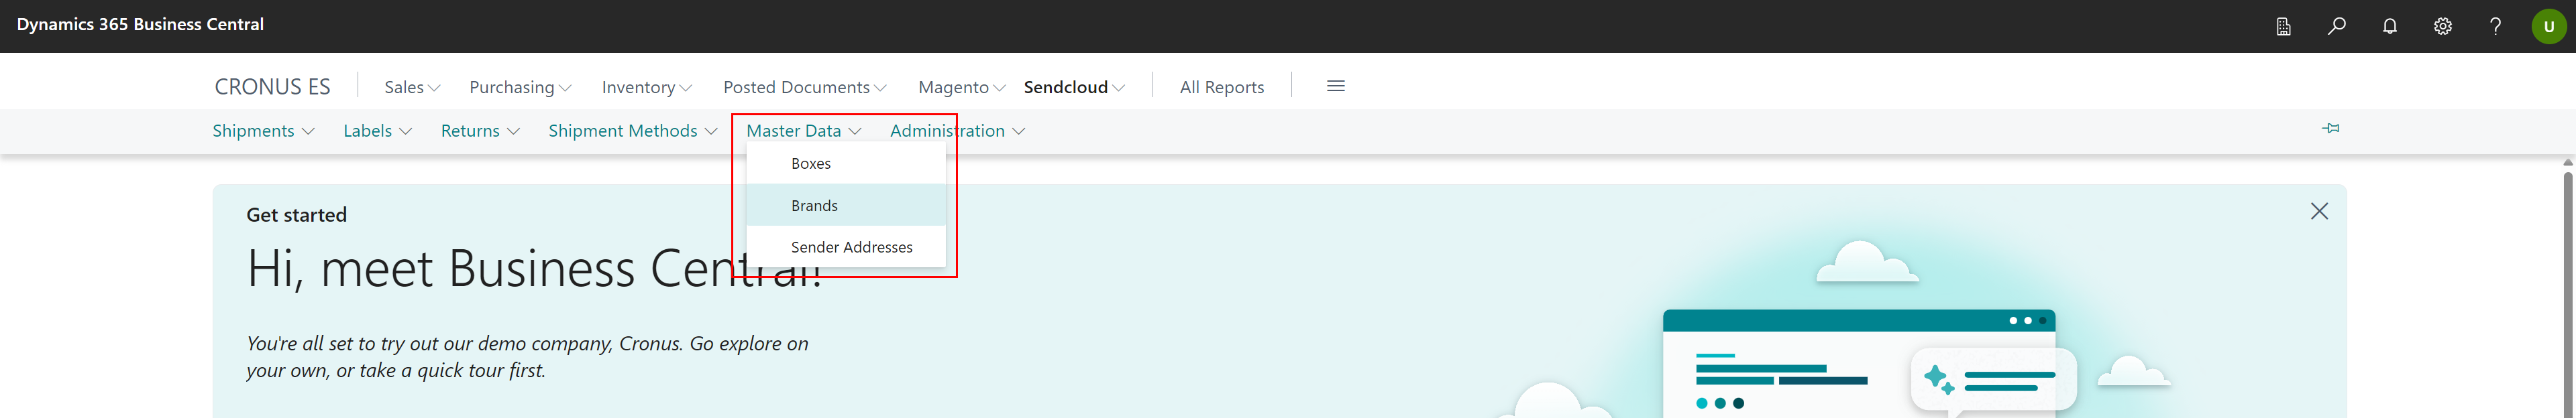
Task: Expand the Posted Documents menu
Action: pos(804,87)
